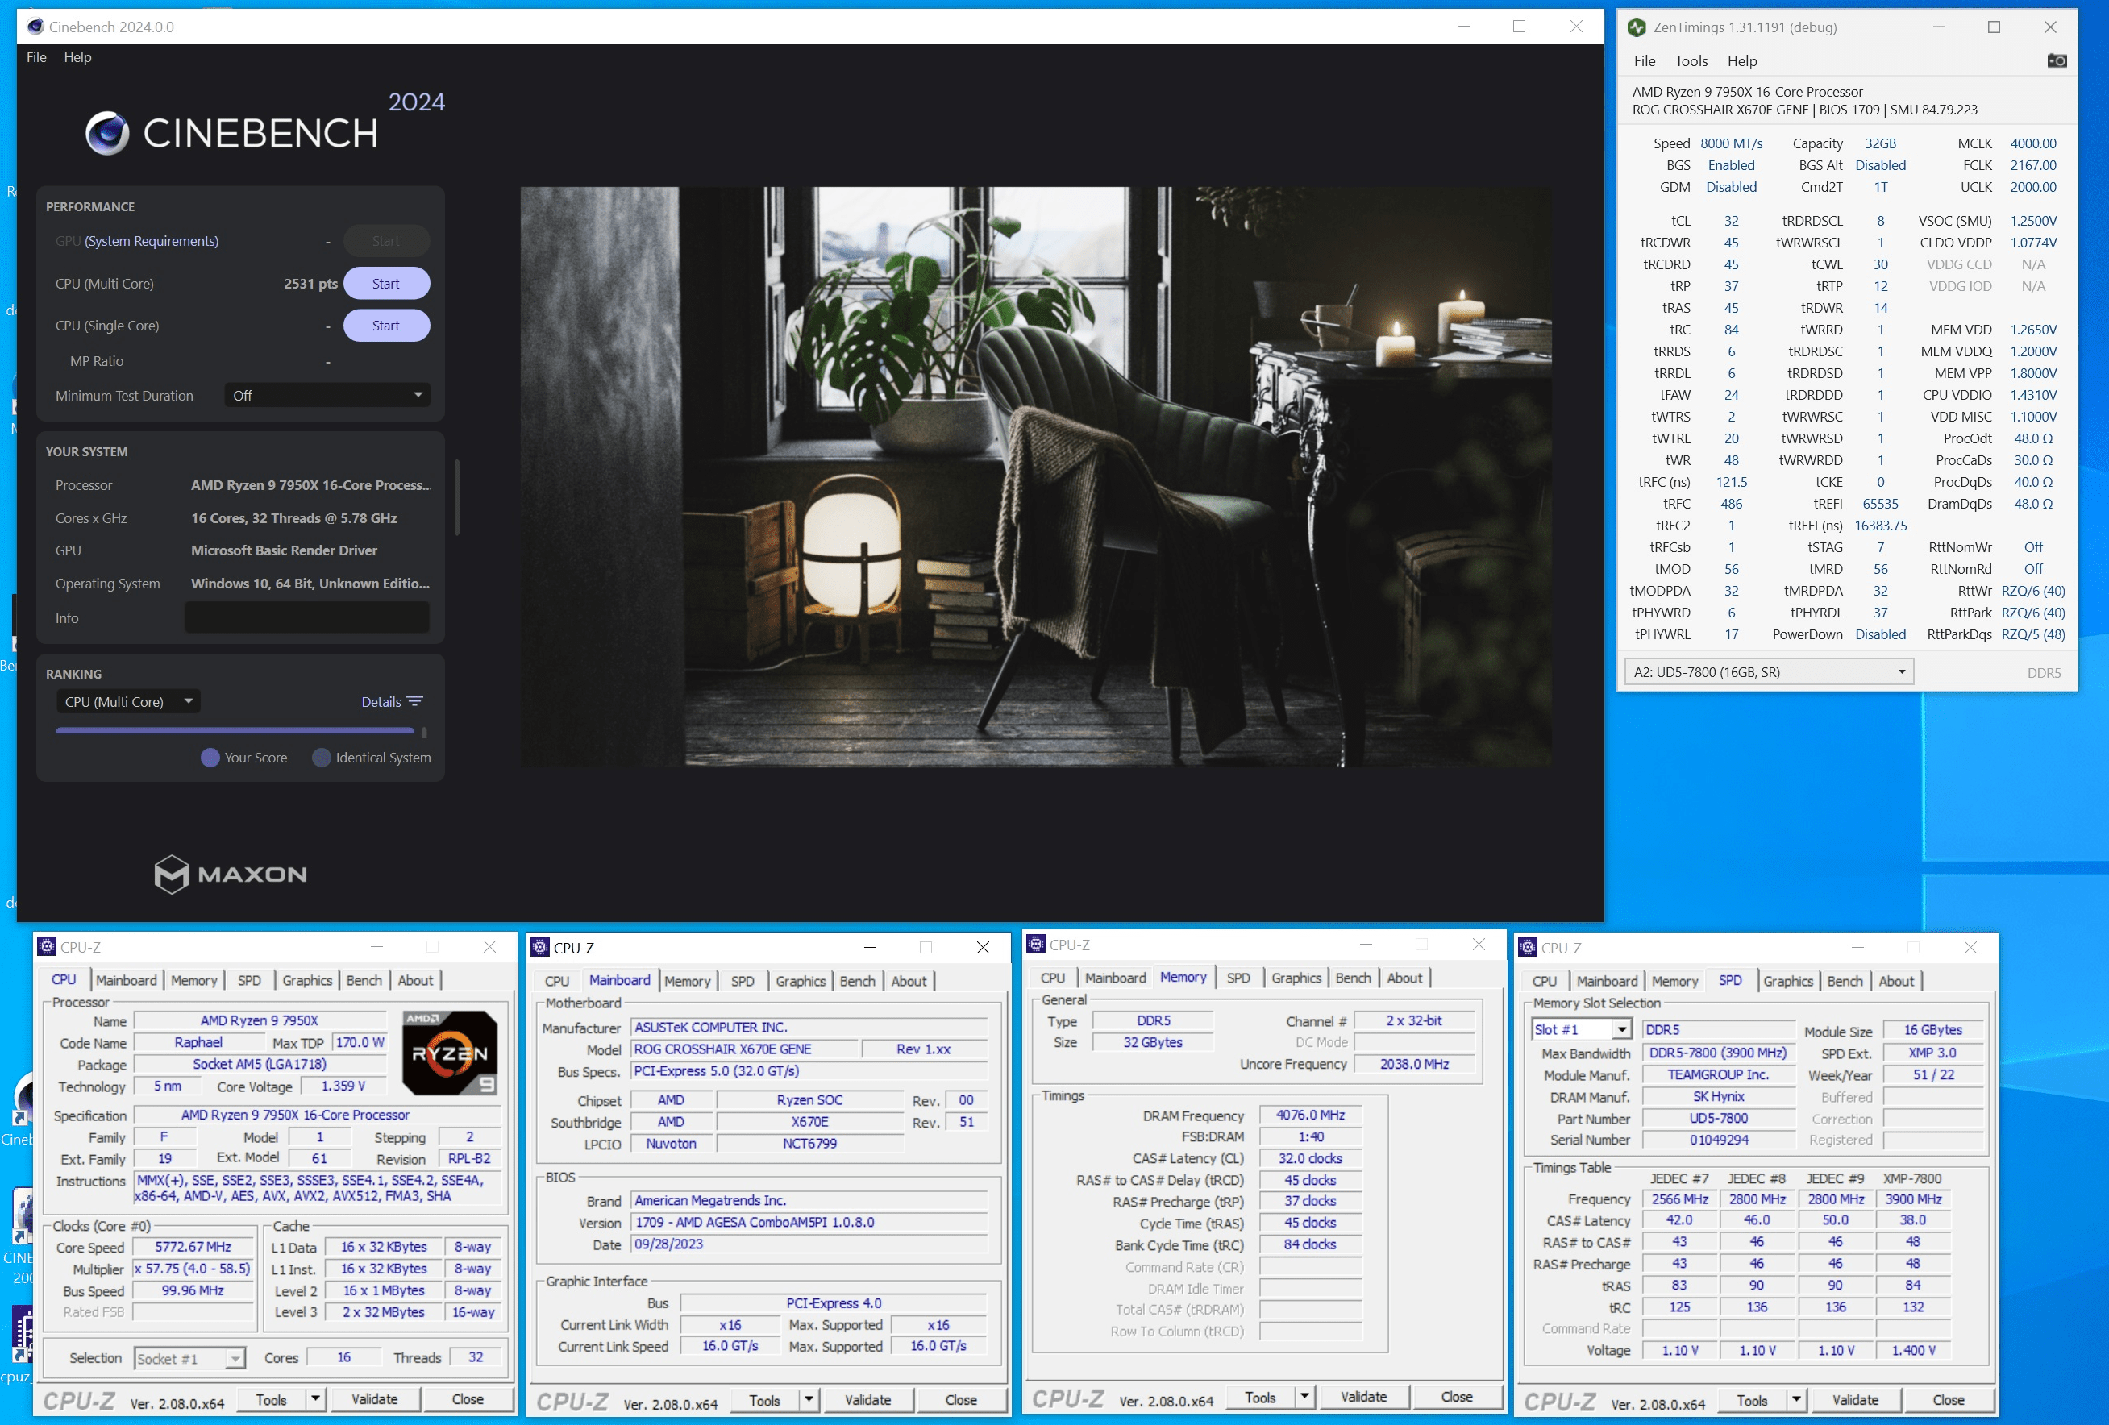Start the CPU (Multi Core) benchmark
This screenshot has width=2109, height=1425.
click(x=385, y=284)
